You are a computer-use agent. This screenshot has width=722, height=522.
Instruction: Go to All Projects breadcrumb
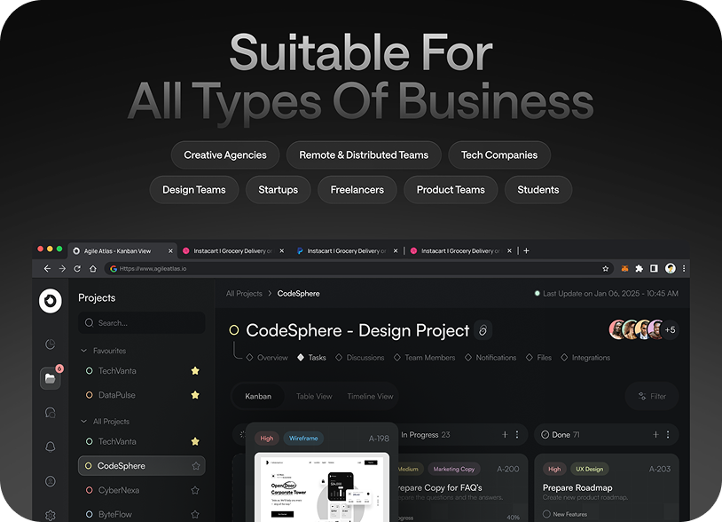point(244,294)
